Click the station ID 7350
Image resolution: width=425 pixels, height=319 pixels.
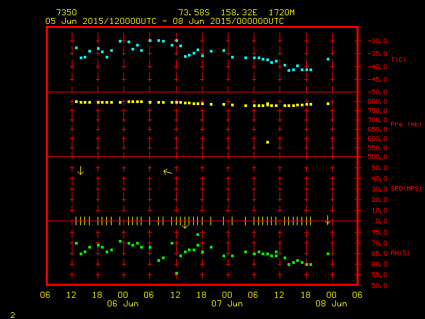point(66,13)
